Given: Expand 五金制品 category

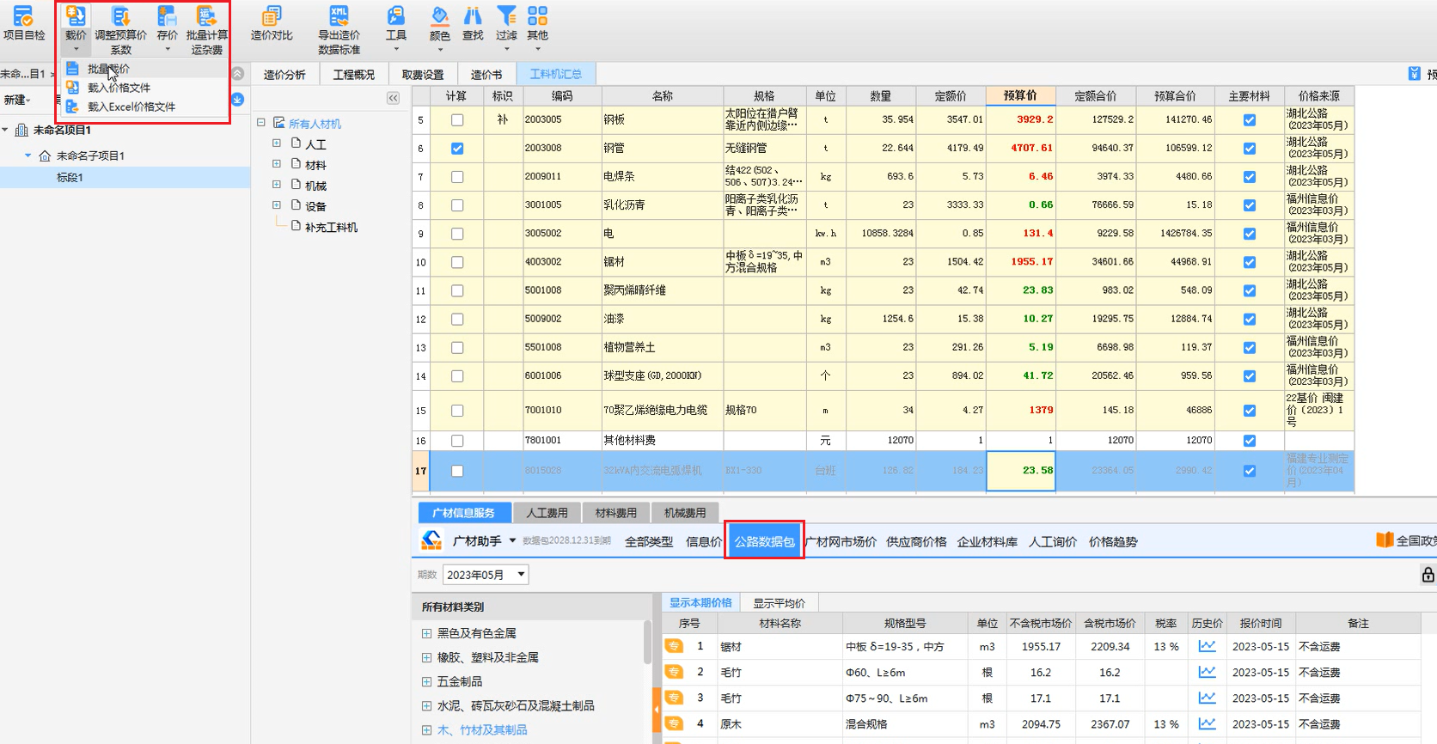Looking at the screenshot, I should [426, 681].
